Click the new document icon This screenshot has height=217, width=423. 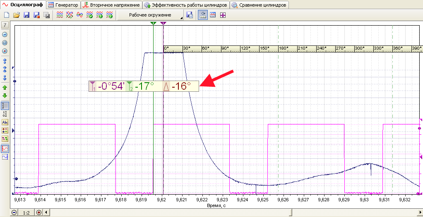click(6, 15)
